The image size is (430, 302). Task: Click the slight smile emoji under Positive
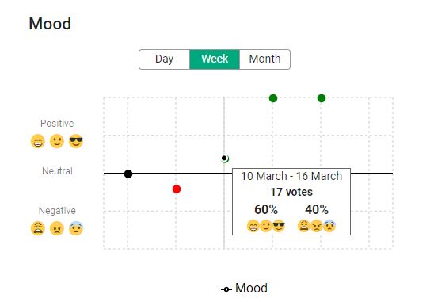(57, 141)
